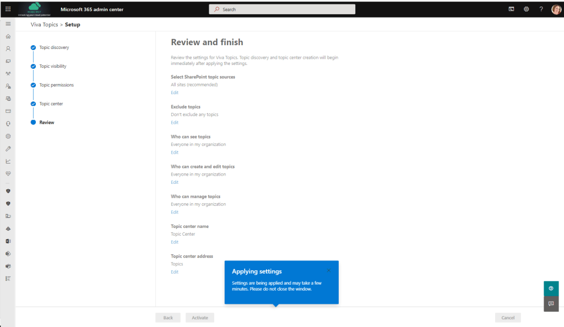564x327 pixels.
Task: Open the Users section from the sidebar
Action: click(x=8, y=48)
